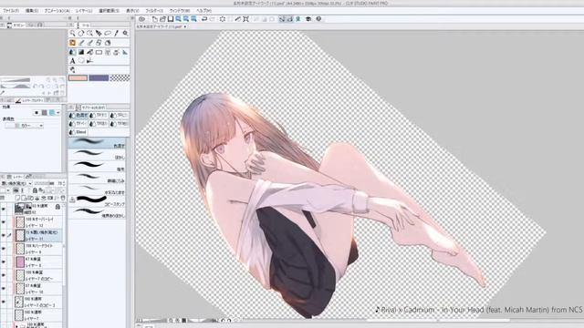This screenshot has height=328, width=584.
Task: Select the Zoom magnifier tool in tool palette
Action: click(73, 34)
